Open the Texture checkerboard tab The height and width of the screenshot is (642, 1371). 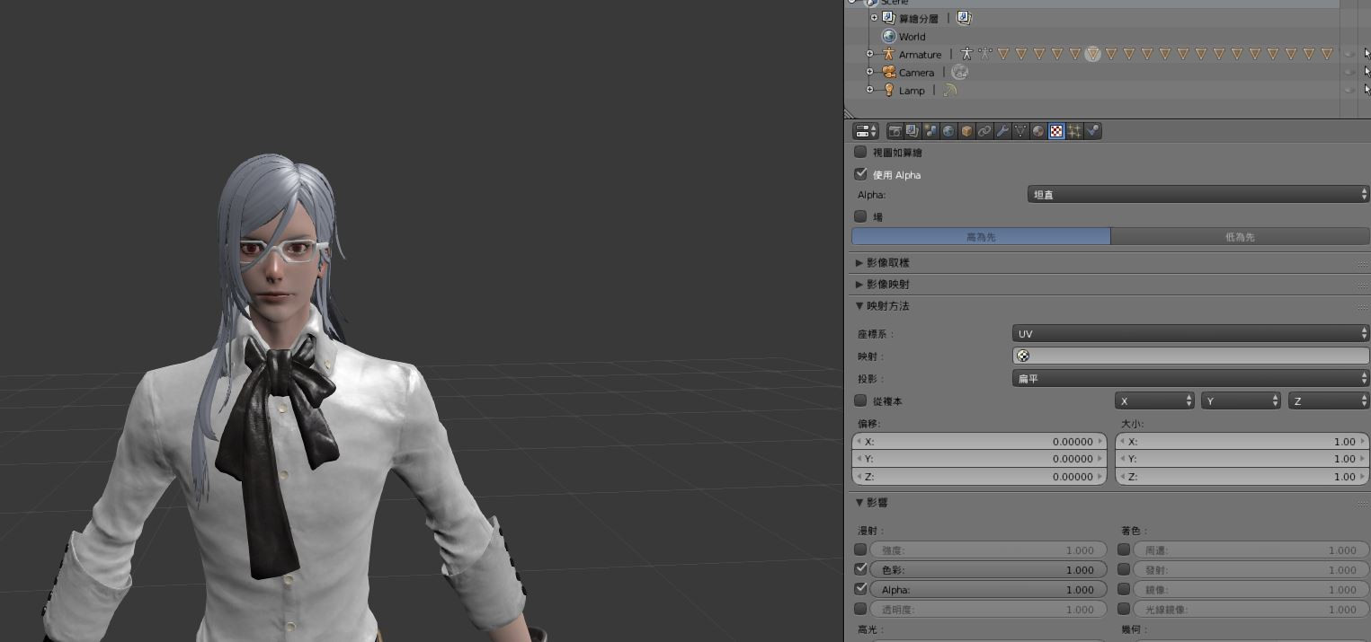click(1056, 131)
